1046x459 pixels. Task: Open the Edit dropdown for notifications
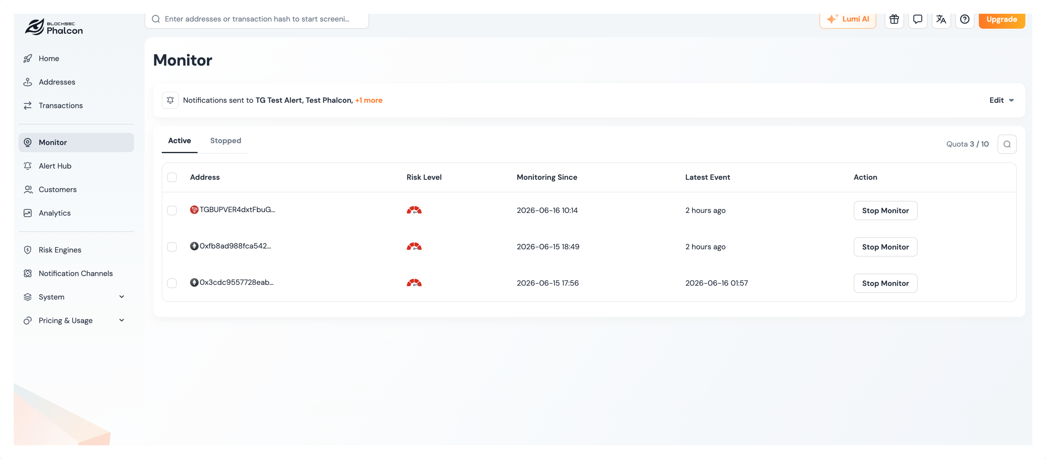(x=1001, y=100)
